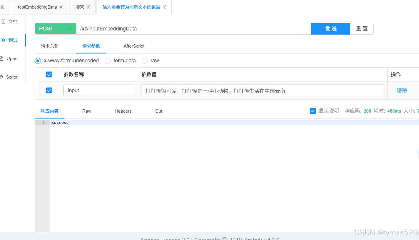This screenshot has width=419, height=240.
Task: Open the AfterScript tab
Action: [x=134, y=46]
